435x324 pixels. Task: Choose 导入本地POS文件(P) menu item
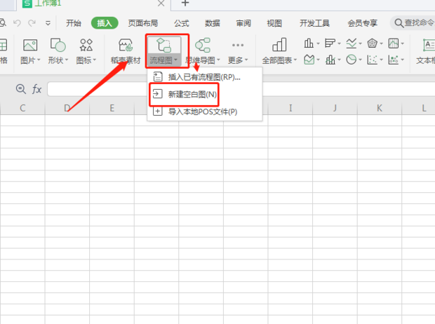click(205, 112)
